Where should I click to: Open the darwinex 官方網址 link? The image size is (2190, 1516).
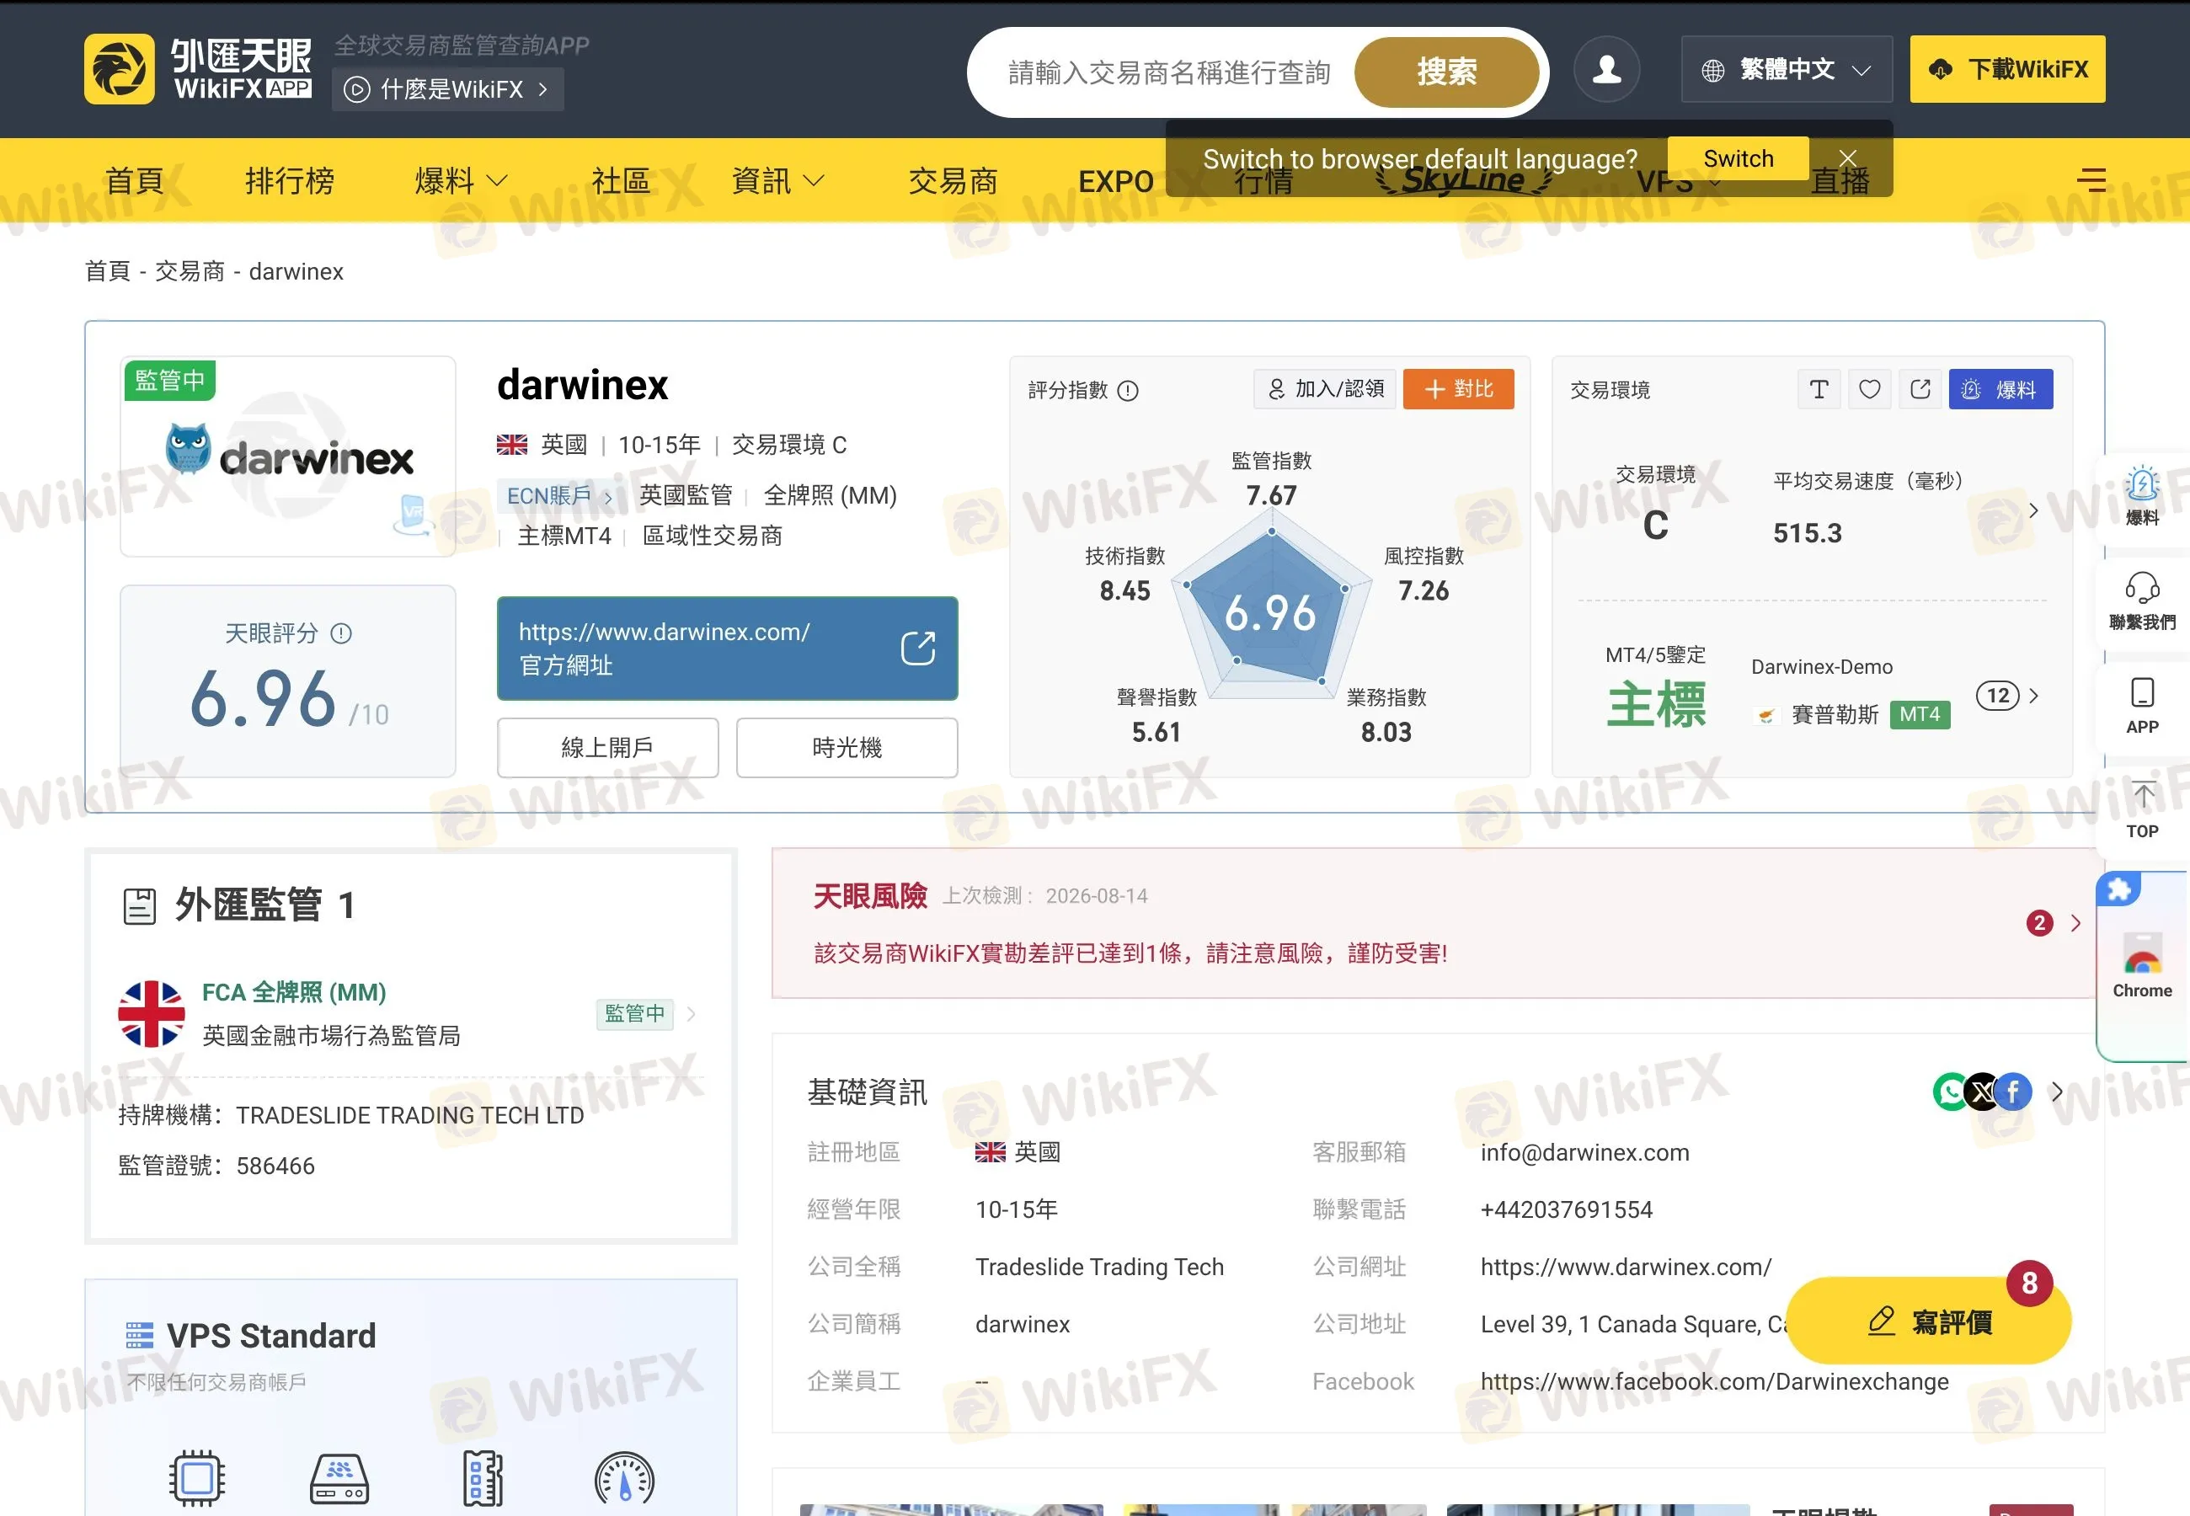[728, 649]
